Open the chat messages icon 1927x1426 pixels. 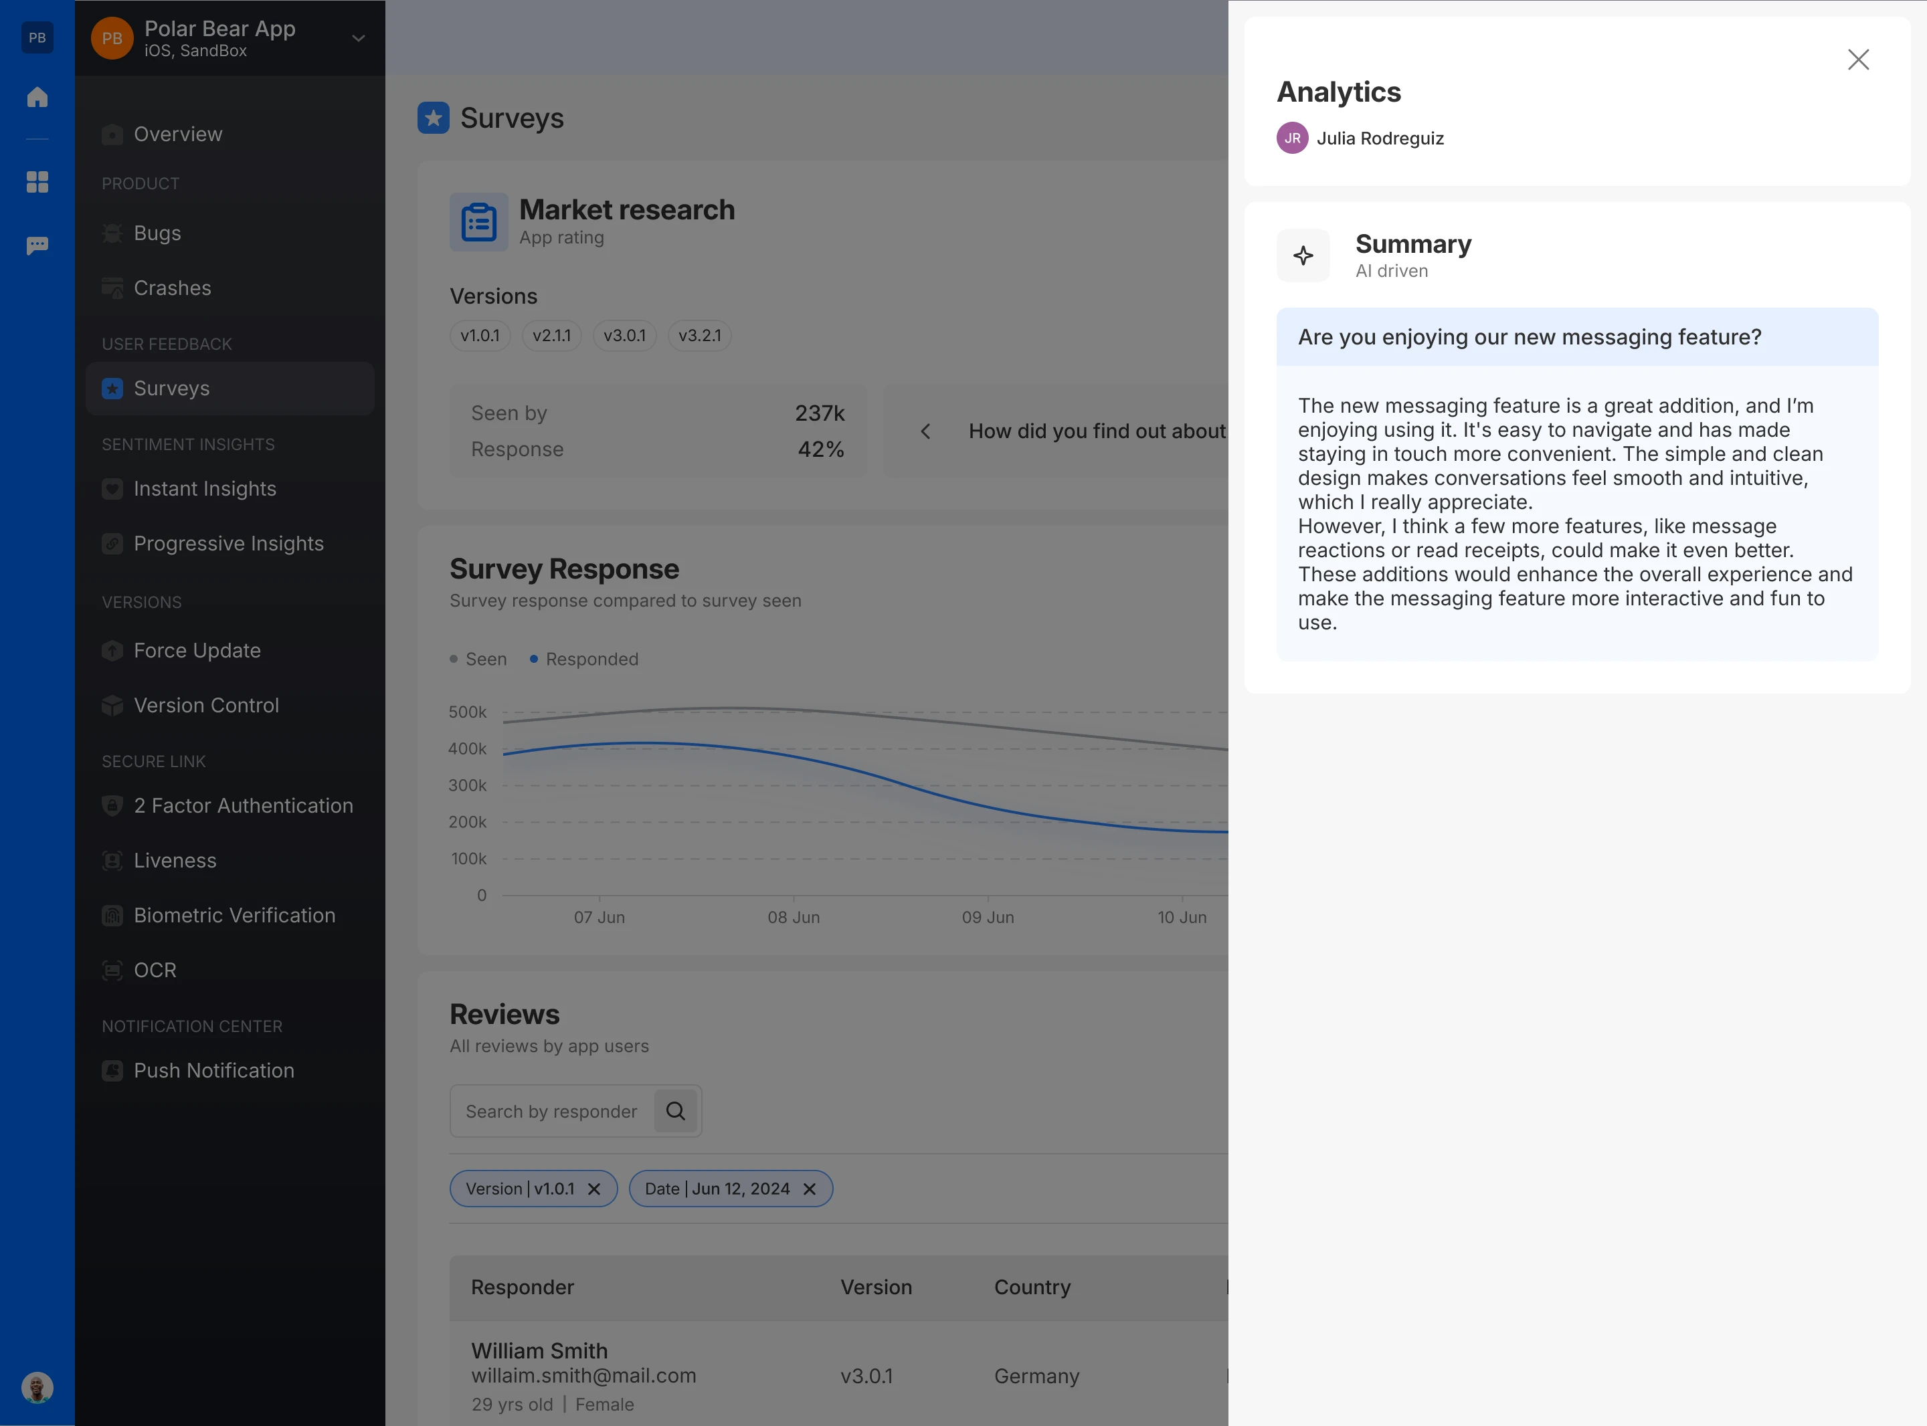(37, 246)
